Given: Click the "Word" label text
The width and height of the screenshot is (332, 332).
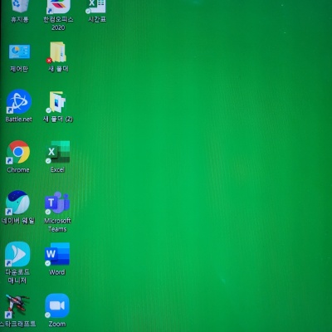Looking at the screenshot, I should 57,272.
